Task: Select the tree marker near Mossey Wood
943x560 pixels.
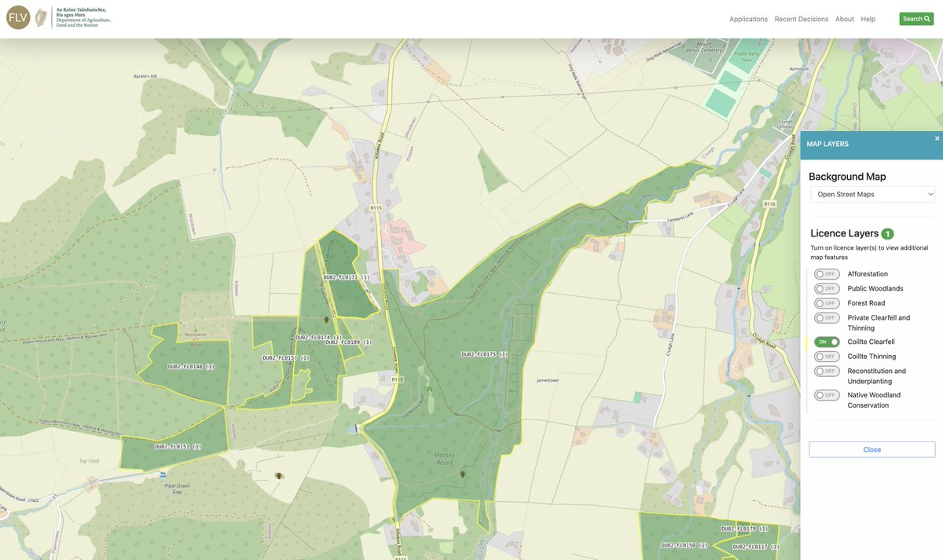Action: [463, 474]
